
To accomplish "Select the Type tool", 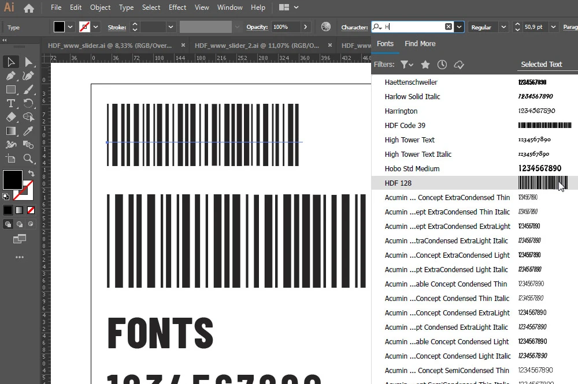I will coord(11,103).
